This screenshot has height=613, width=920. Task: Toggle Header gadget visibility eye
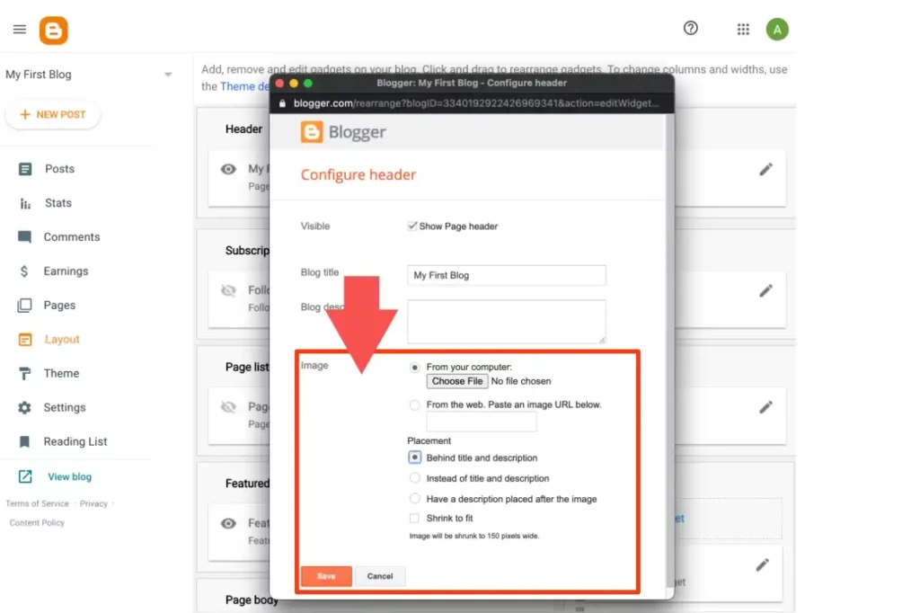pos(228,170)
